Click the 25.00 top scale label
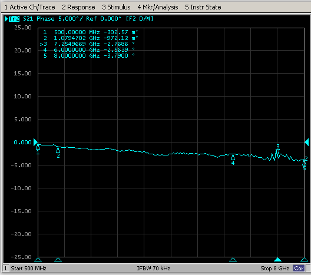This screenshot has height=275, width=311. pyautogui.click(x=23, y=27)
